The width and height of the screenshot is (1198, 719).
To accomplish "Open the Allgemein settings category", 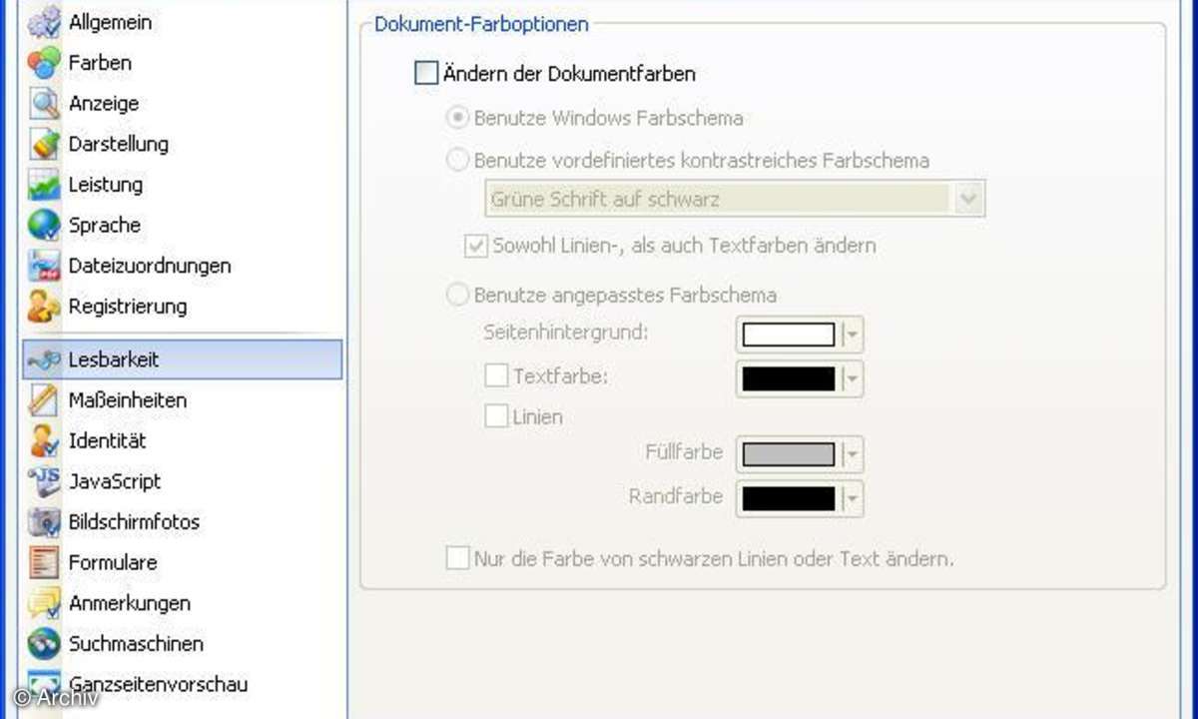I will (x=110, y=21).
